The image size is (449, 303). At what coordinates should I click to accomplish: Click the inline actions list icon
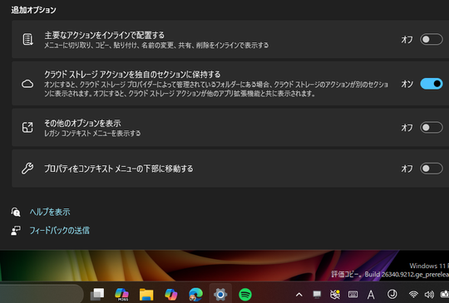coord(27,40)
